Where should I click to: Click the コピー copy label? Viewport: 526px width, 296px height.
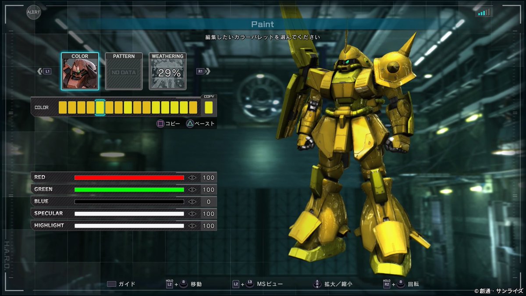[x=173, y=124]
